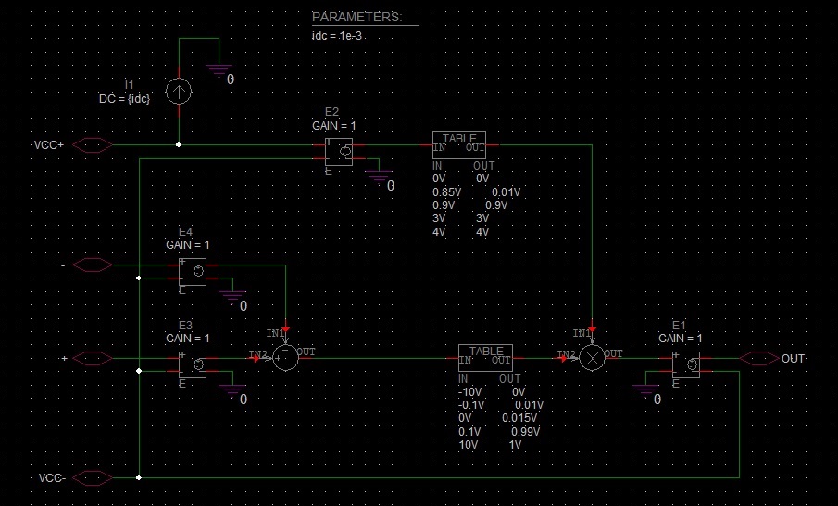This screenshot has height=506, width=838.
Task: Select ground symbol left of E1
Action: click(645, 389)
